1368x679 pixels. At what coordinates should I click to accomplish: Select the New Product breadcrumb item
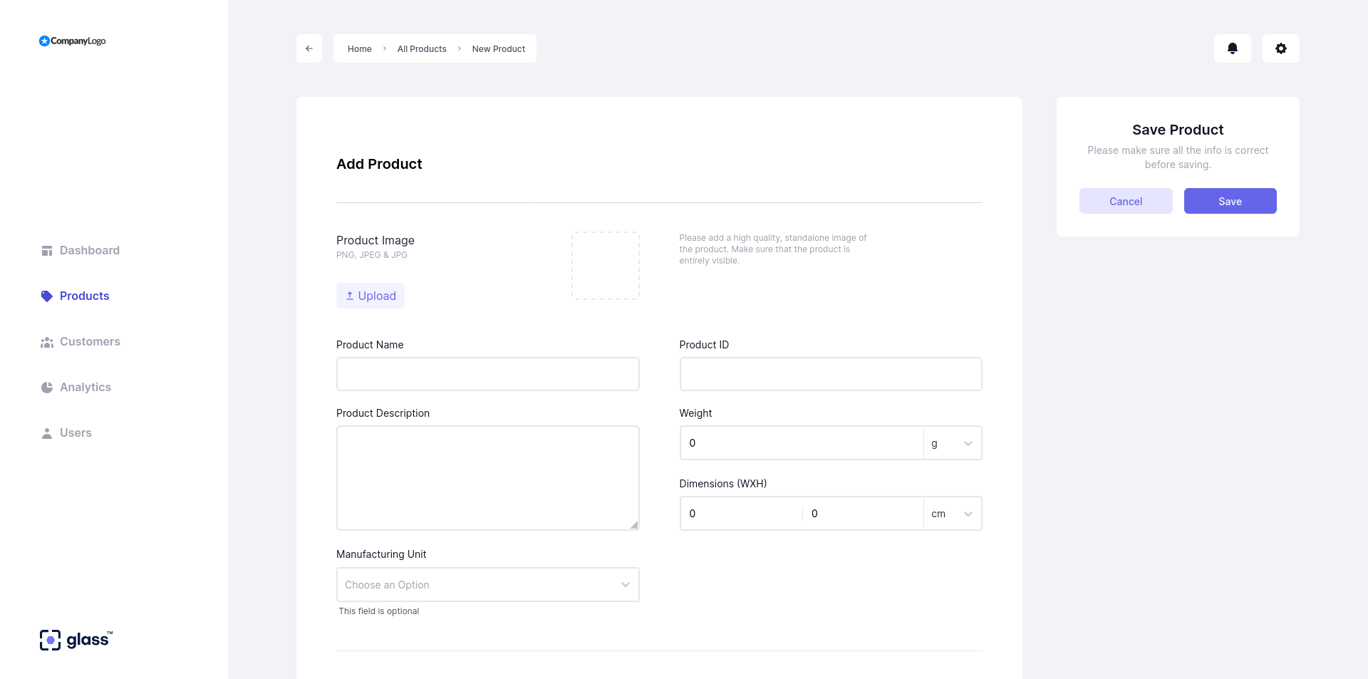pyautogui.click(x=498, y=48)
